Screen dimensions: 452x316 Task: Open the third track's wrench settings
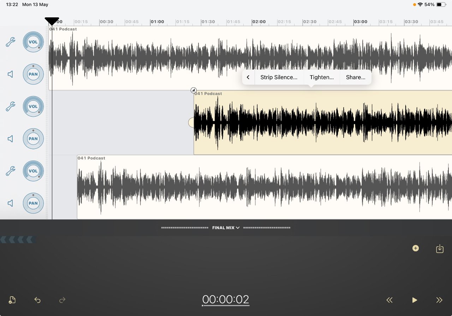coord(11,171)
